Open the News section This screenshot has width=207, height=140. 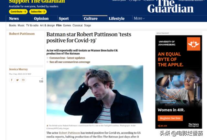coord(14,19)
